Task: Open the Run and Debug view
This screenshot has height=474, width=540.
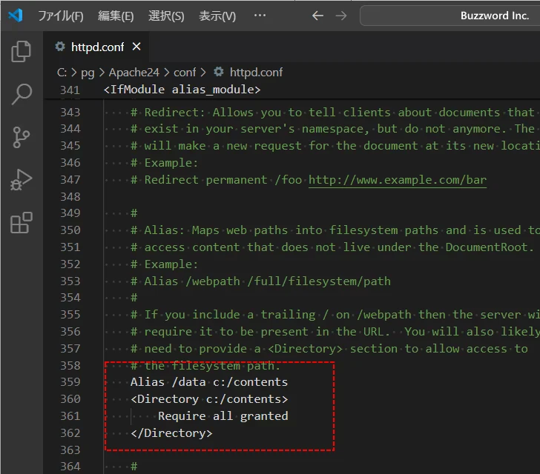Action: click(22, 180)
